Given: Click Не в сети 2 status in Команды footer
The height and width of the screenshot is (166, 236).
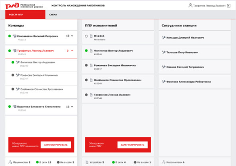Looking at the screenshot, I should pos(65,162).
